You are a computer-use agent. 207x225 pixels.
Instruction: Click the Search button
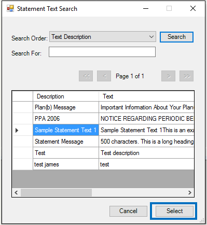pyautogui.click(x=176, y=37)
